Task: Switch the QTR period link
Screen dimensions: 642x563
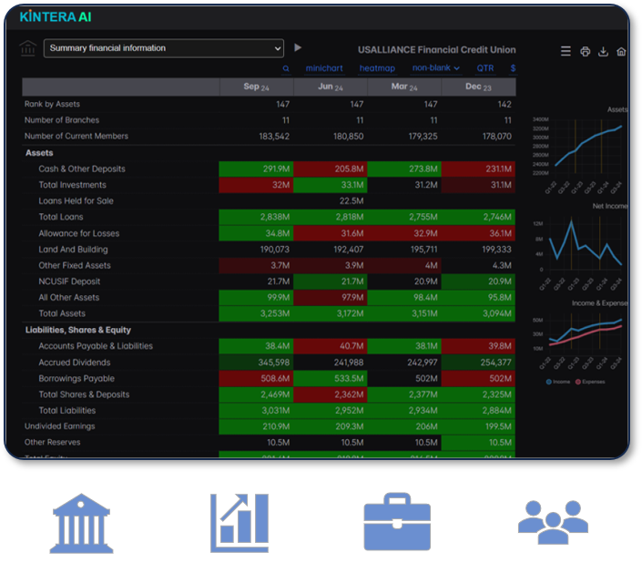Action: coord(484,68)
